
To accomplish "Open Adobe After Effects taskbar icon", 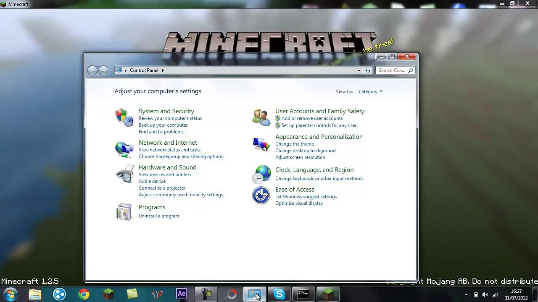I will tap(182, 294).
